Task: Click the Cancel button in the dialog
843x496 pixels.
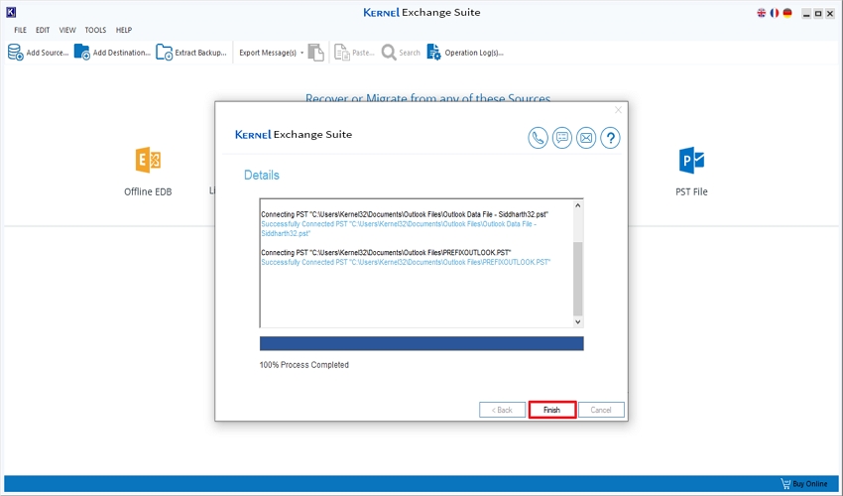Action: click(601, 410)
